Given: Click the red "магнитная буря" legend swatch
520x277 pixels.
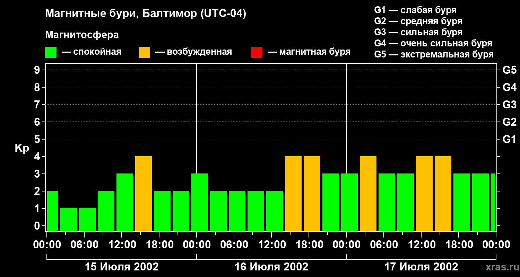Looking at the screenshot, I should click(257, 52).
